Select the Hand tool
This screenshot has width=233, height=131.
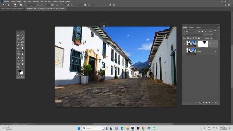click(x=23, y=64)
